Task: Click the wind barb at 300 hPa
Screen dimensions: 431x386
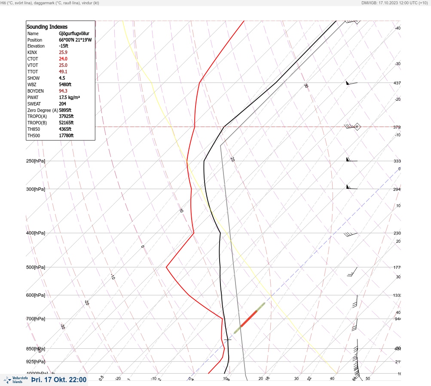Action: 352,187
